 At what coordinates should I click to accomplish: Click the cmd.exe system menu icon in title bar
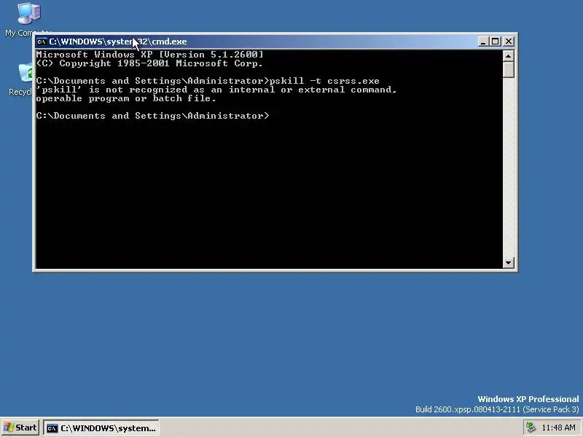42,42
